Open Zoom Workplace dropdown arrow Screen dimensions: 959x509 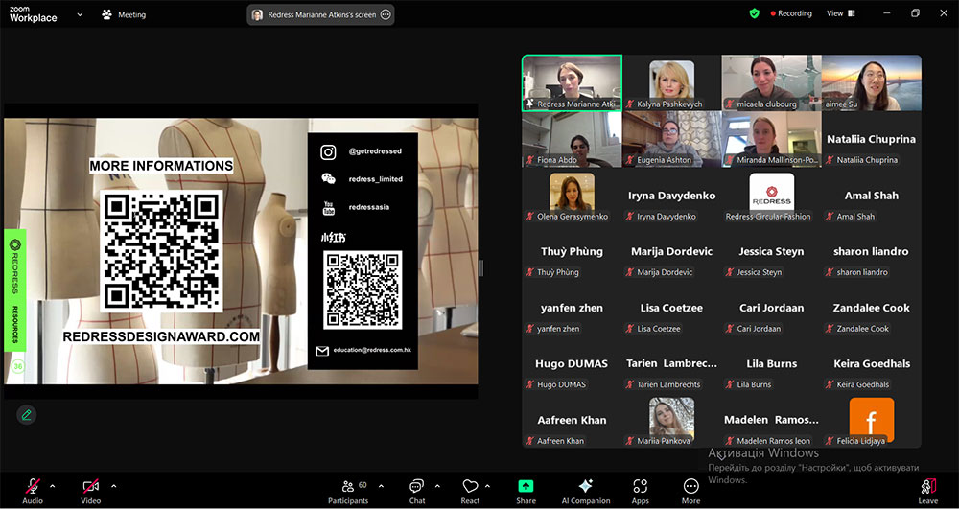tap(80, 14)
